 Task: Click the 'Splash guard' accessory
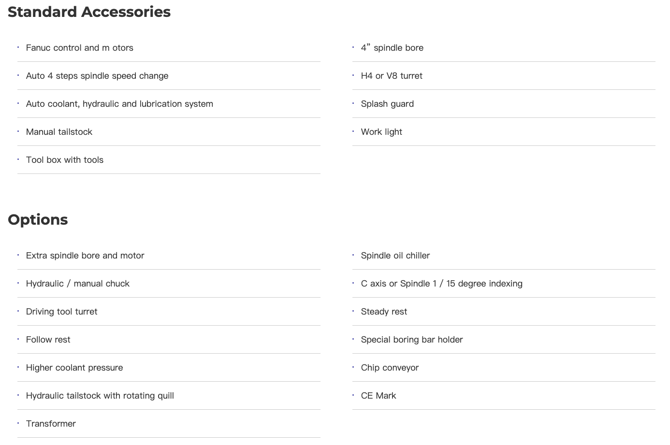coord(387,104)
